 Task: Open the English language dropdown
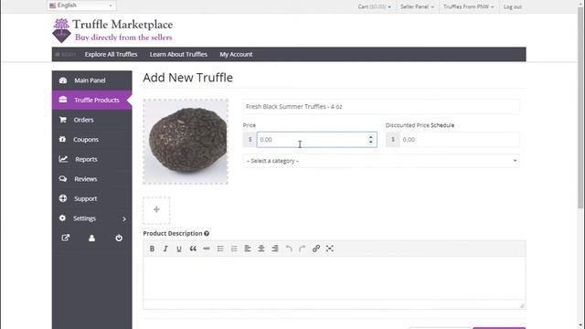81,5
